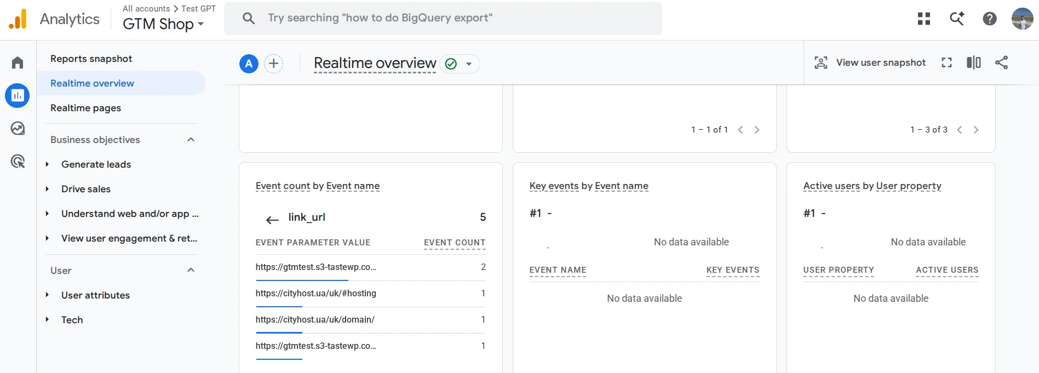Select Realtime overview in the sidebar
1039x373 pixels.
[x=121, y=83]
